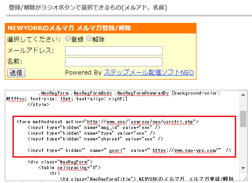
Task: Click the code textarea scroll down arrow
Action: pos(243,168)
